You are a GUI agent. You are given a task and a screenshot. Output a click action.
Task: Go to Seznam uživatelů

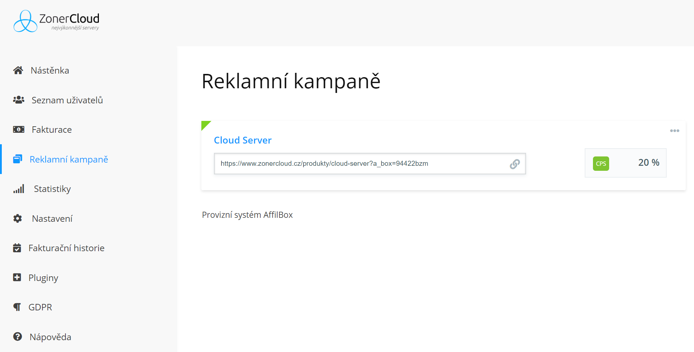[x=67, y=100]
